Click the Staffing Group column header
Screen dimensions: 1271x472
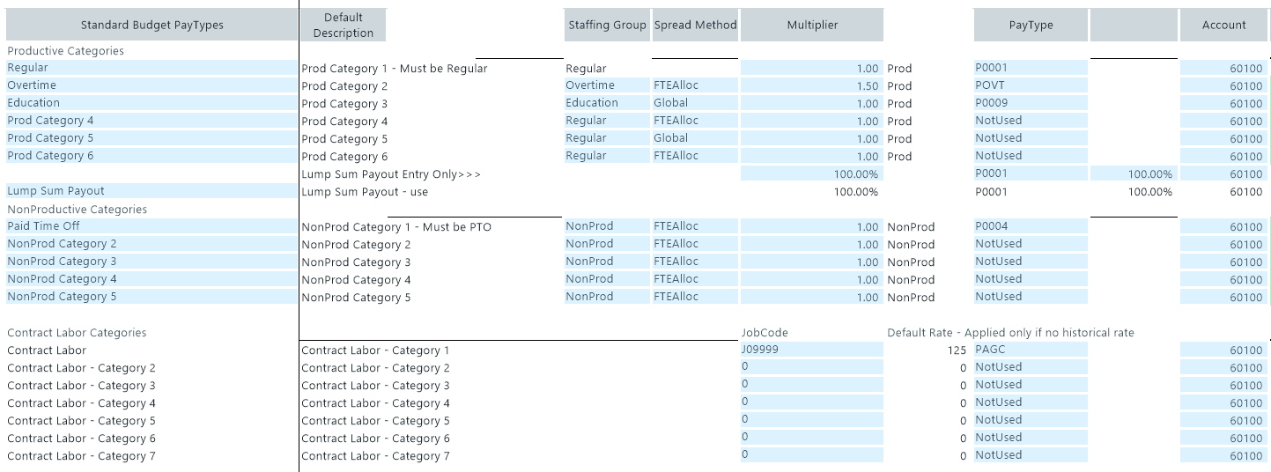point(607,25)
